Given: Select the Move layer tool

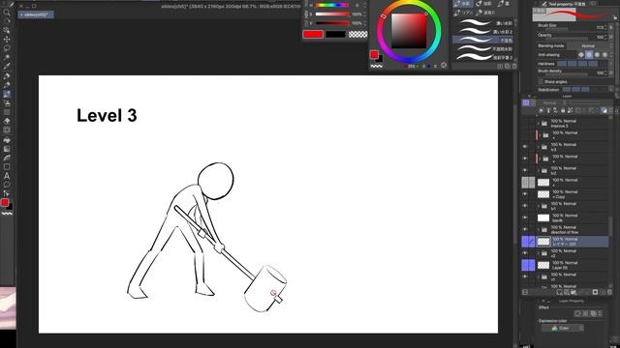Looking at the screenshot, I should pyautogui.click(x=7, y=40).
